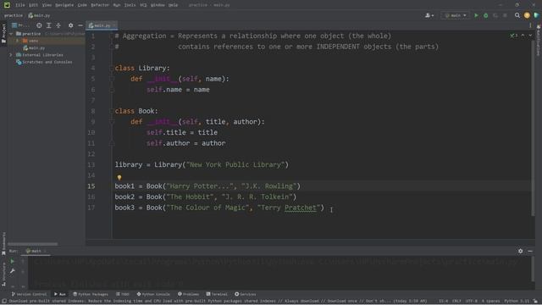Click the wrench icon in Run panel

12,271
